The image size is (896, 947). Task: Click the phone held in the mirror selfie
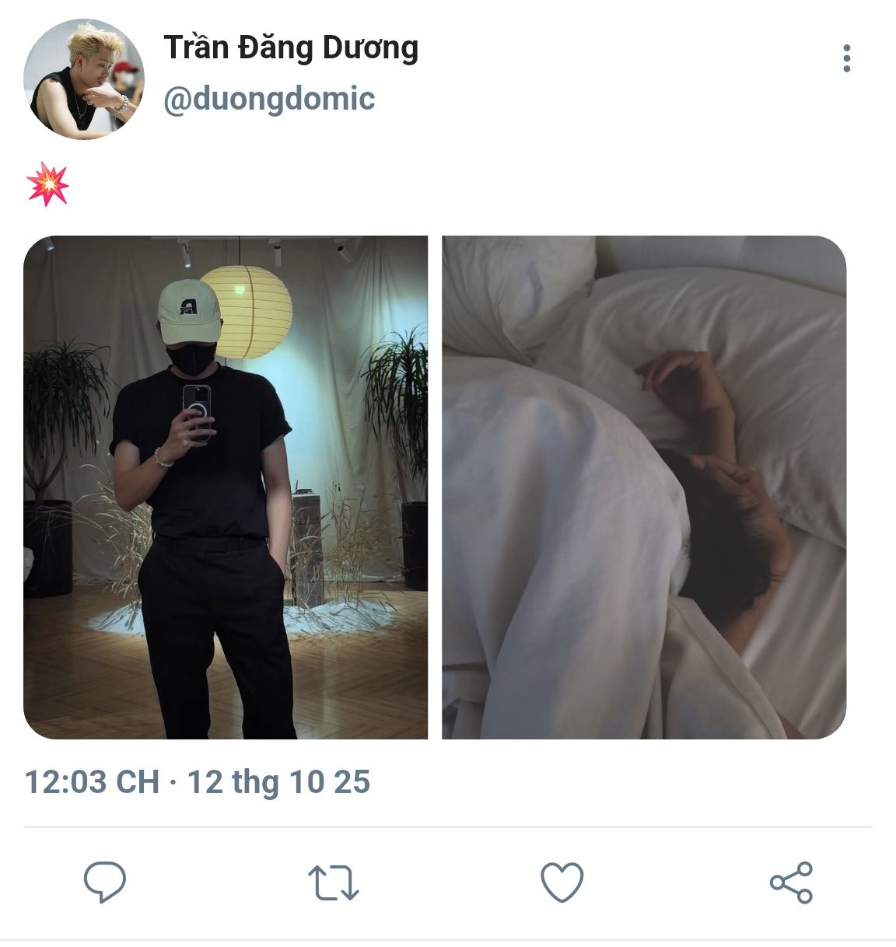197,406
